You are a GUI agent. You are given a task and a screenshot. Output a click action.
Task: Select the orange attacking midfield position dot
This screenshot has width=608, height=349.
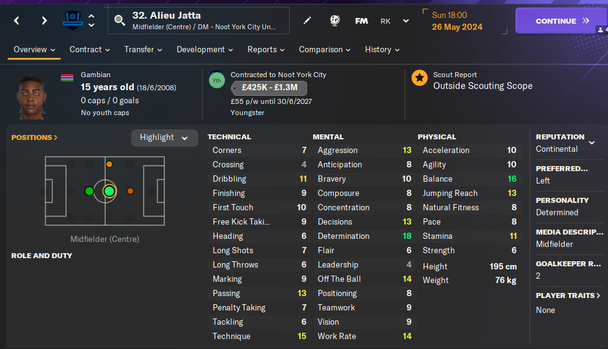(131, 191)
